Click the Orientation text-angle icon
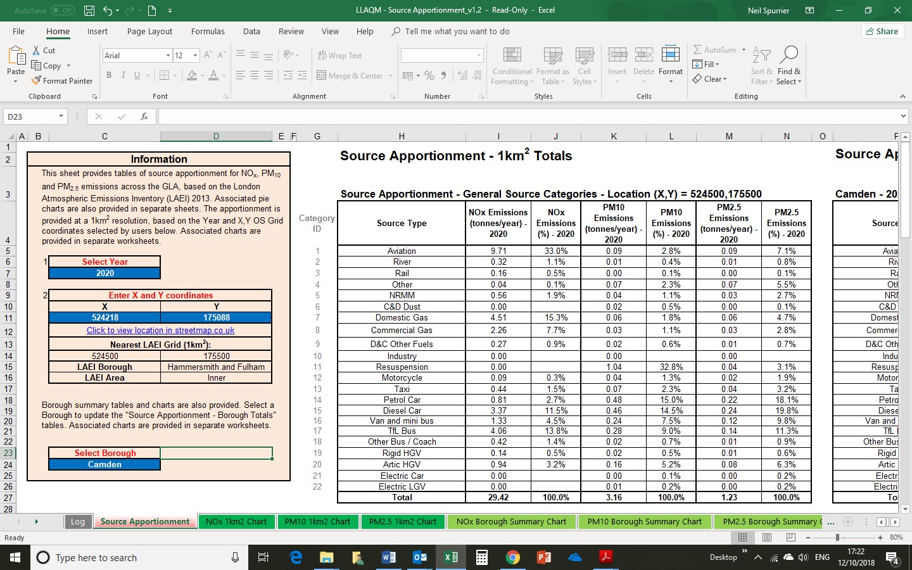 (x=288, y=55)
